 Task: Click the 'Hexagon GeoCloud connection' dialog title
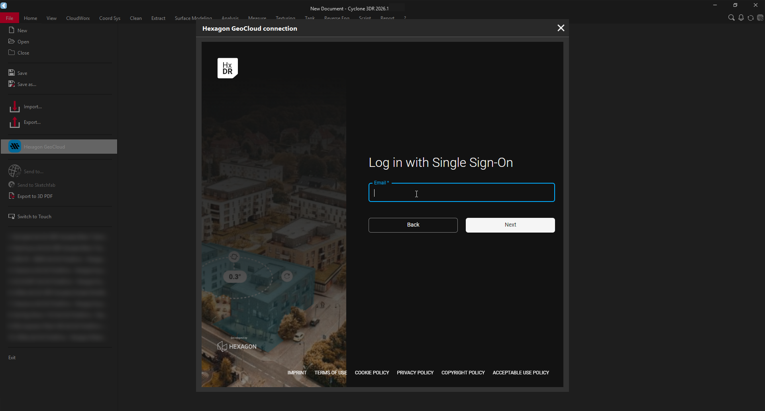point(250,29)
